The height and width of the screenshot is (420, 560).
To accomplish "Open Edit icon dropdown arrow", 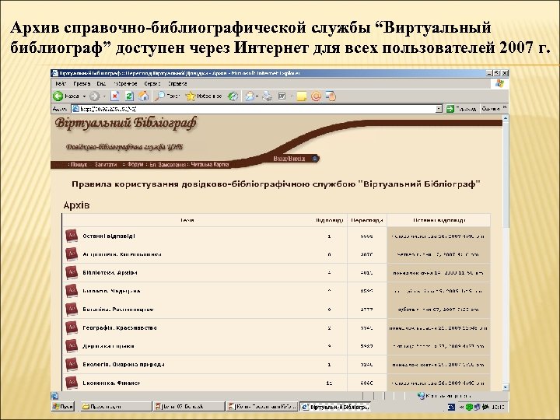I will click(x=292, y=96).
